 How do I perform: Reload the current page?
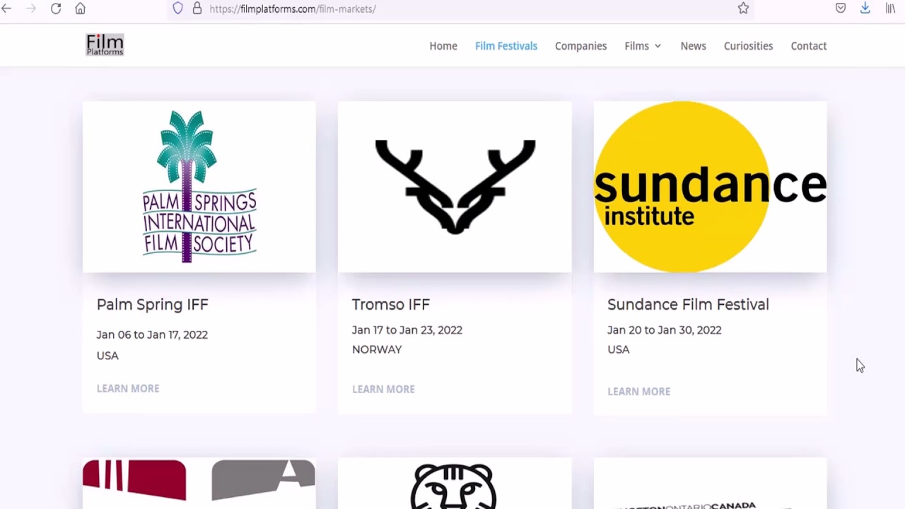point(56,8)
